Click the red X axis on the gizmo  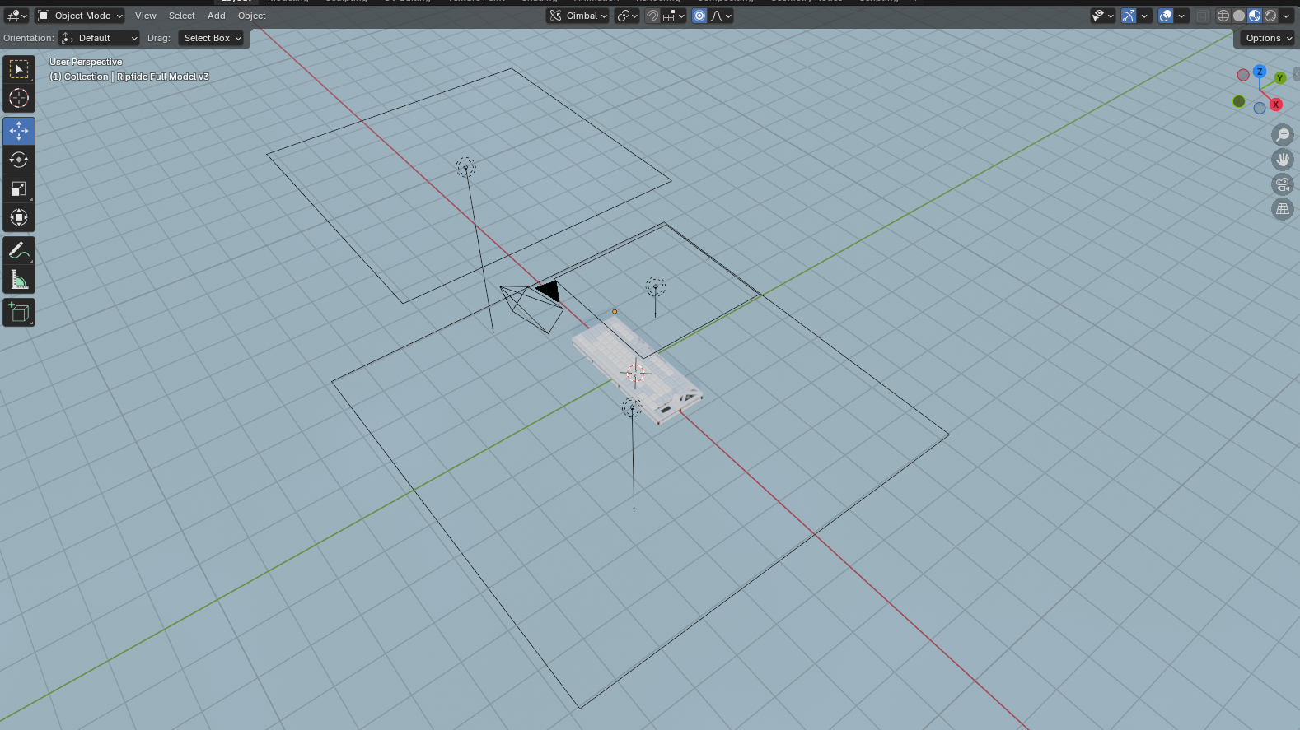point(1275,105)
